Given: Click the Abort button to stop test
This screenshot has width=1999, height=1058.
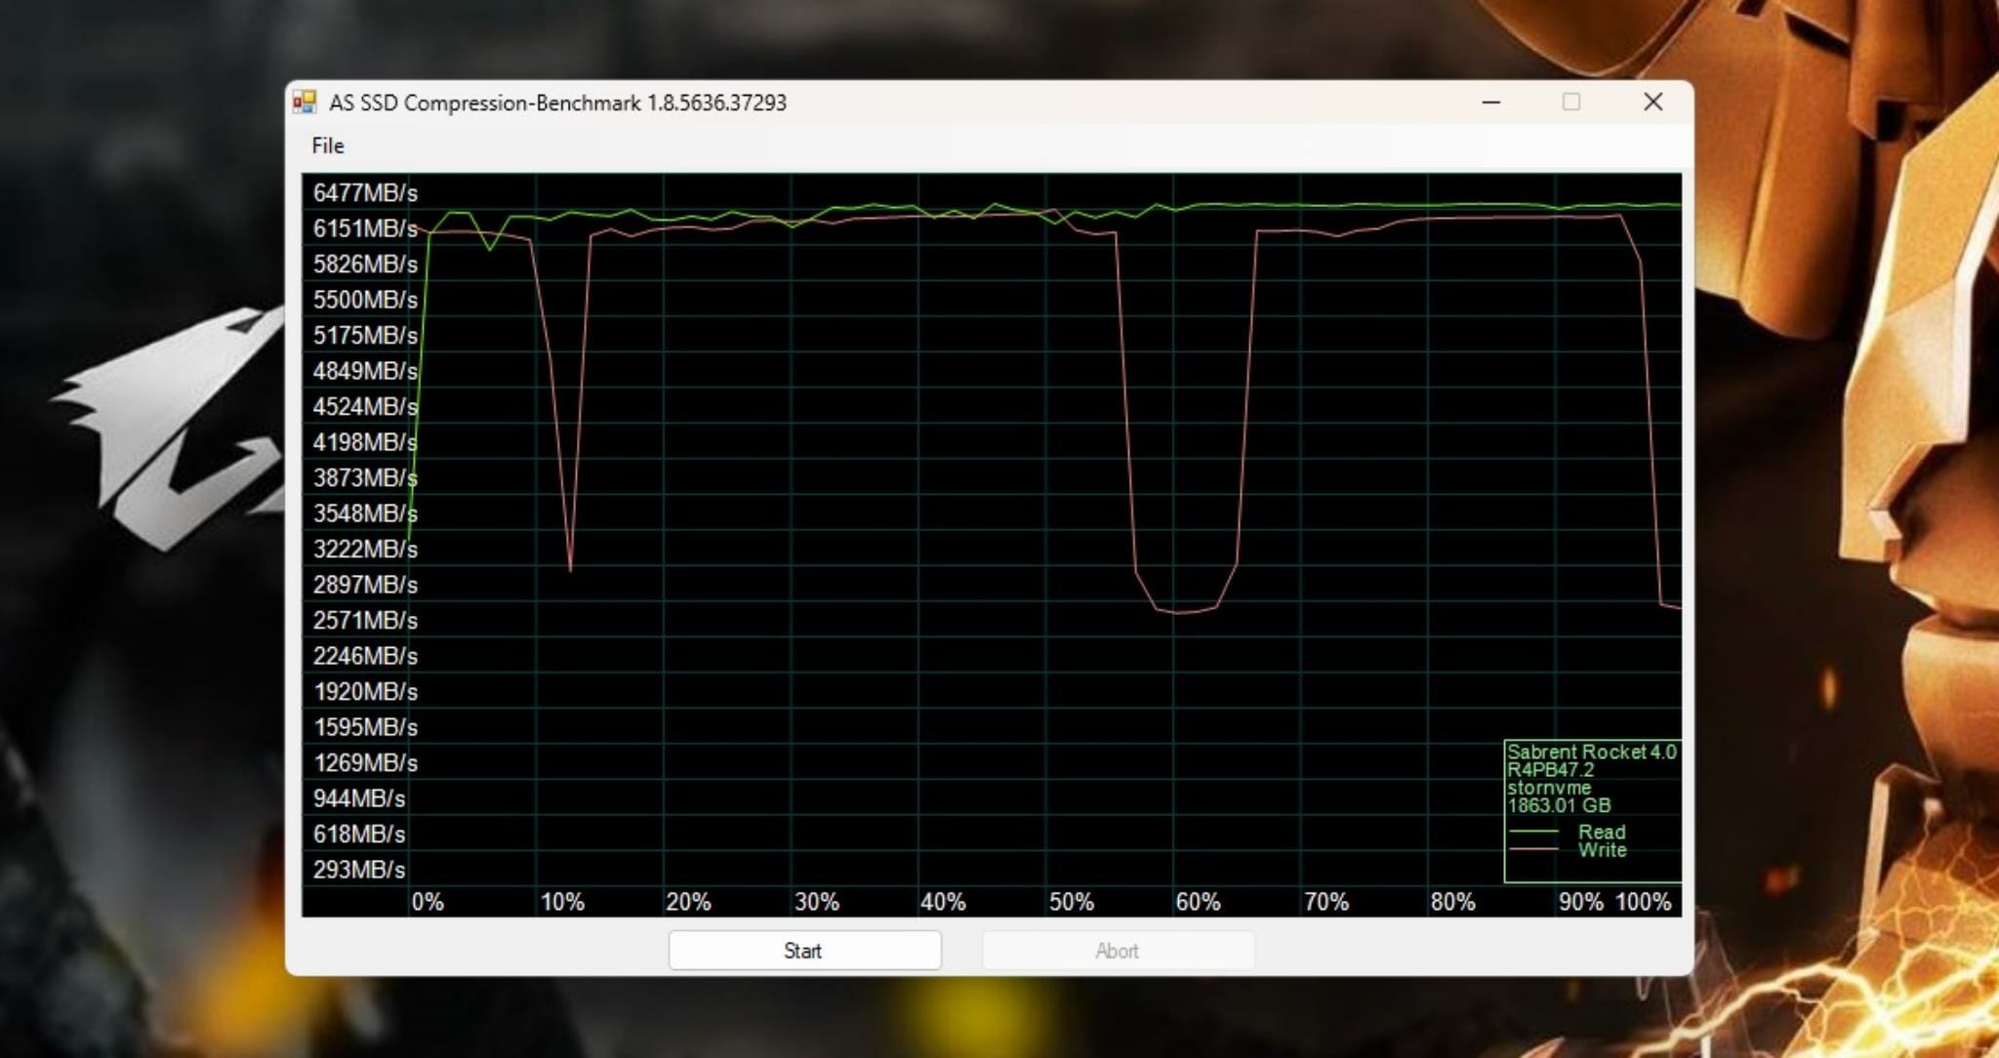Looking at the screenshot, I should tap(1118, 951).
